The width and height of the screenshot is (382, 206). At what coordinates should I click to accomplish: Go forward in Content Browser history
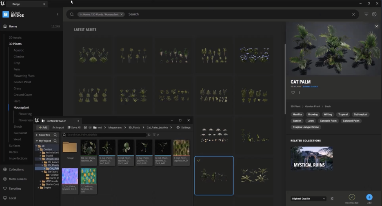point(90,127)
